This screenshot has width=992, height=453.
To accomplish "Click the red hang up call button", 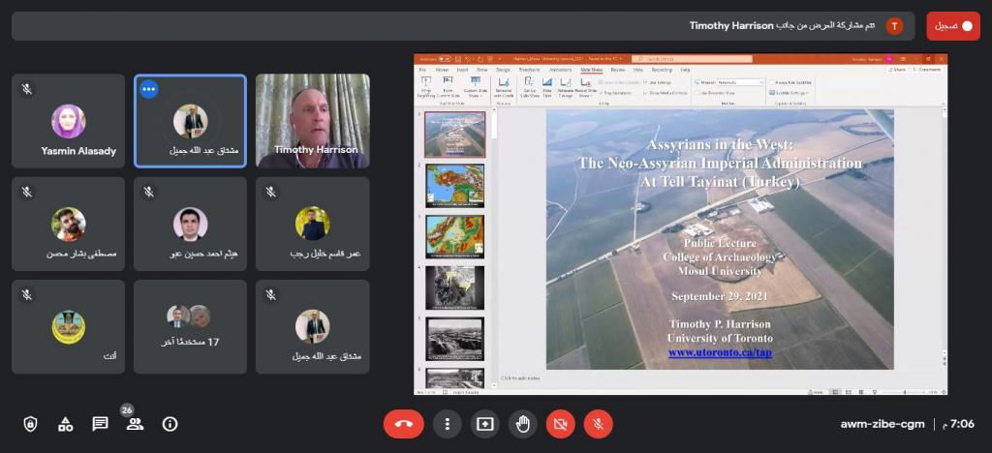I will click(x=404, y=423).
